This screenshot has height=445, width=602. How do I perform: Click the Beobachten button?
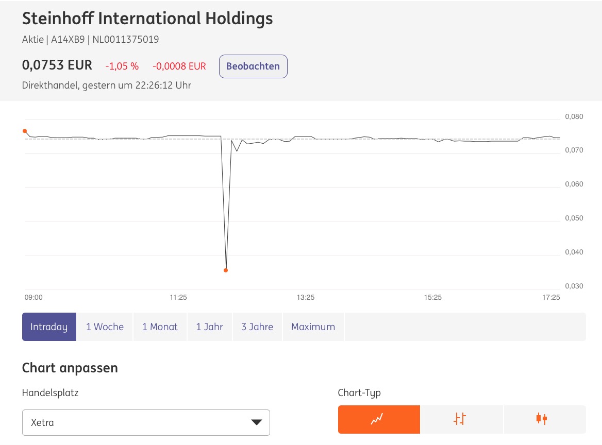[x=253, y=66]
